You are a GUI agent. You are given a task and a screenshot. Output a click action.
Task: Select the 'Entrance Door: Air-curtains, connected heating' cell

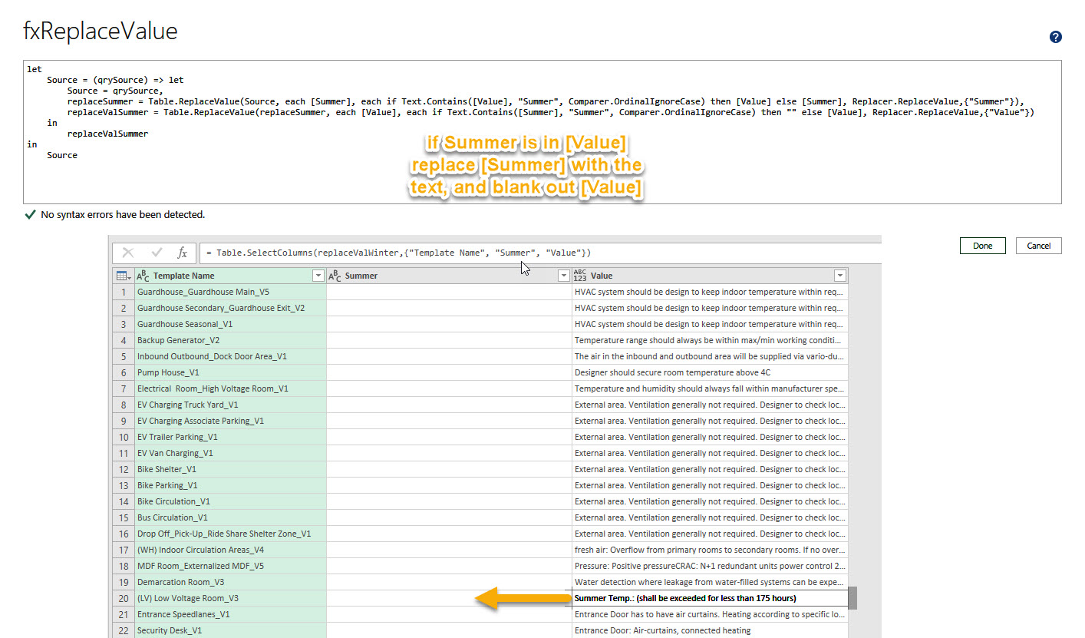pyautogui.click(x=710, y=630)
